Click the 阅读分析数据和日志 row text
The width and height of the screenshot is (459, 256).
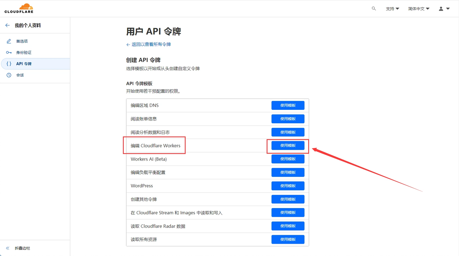150,132
